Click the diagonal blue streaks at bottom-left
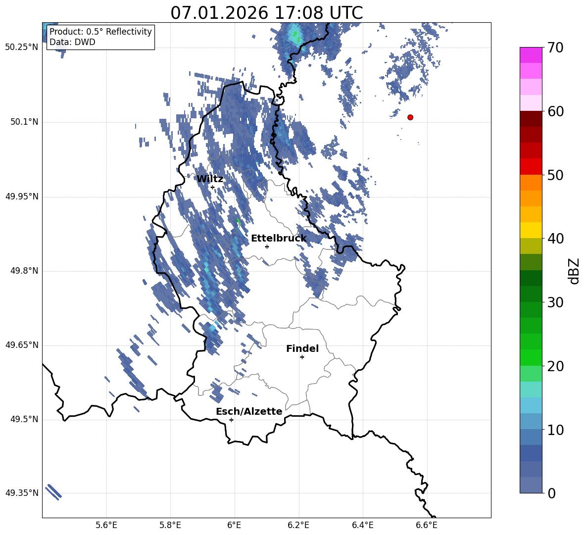586x535 pixels. [x=53, y=491]
